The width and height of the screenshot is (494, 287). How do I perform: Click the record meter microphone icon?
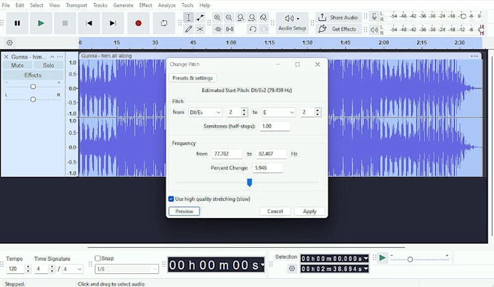374,17
